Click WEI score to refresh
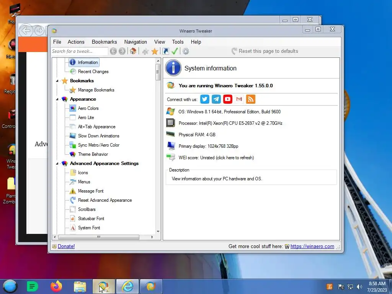 click(216, 158)
